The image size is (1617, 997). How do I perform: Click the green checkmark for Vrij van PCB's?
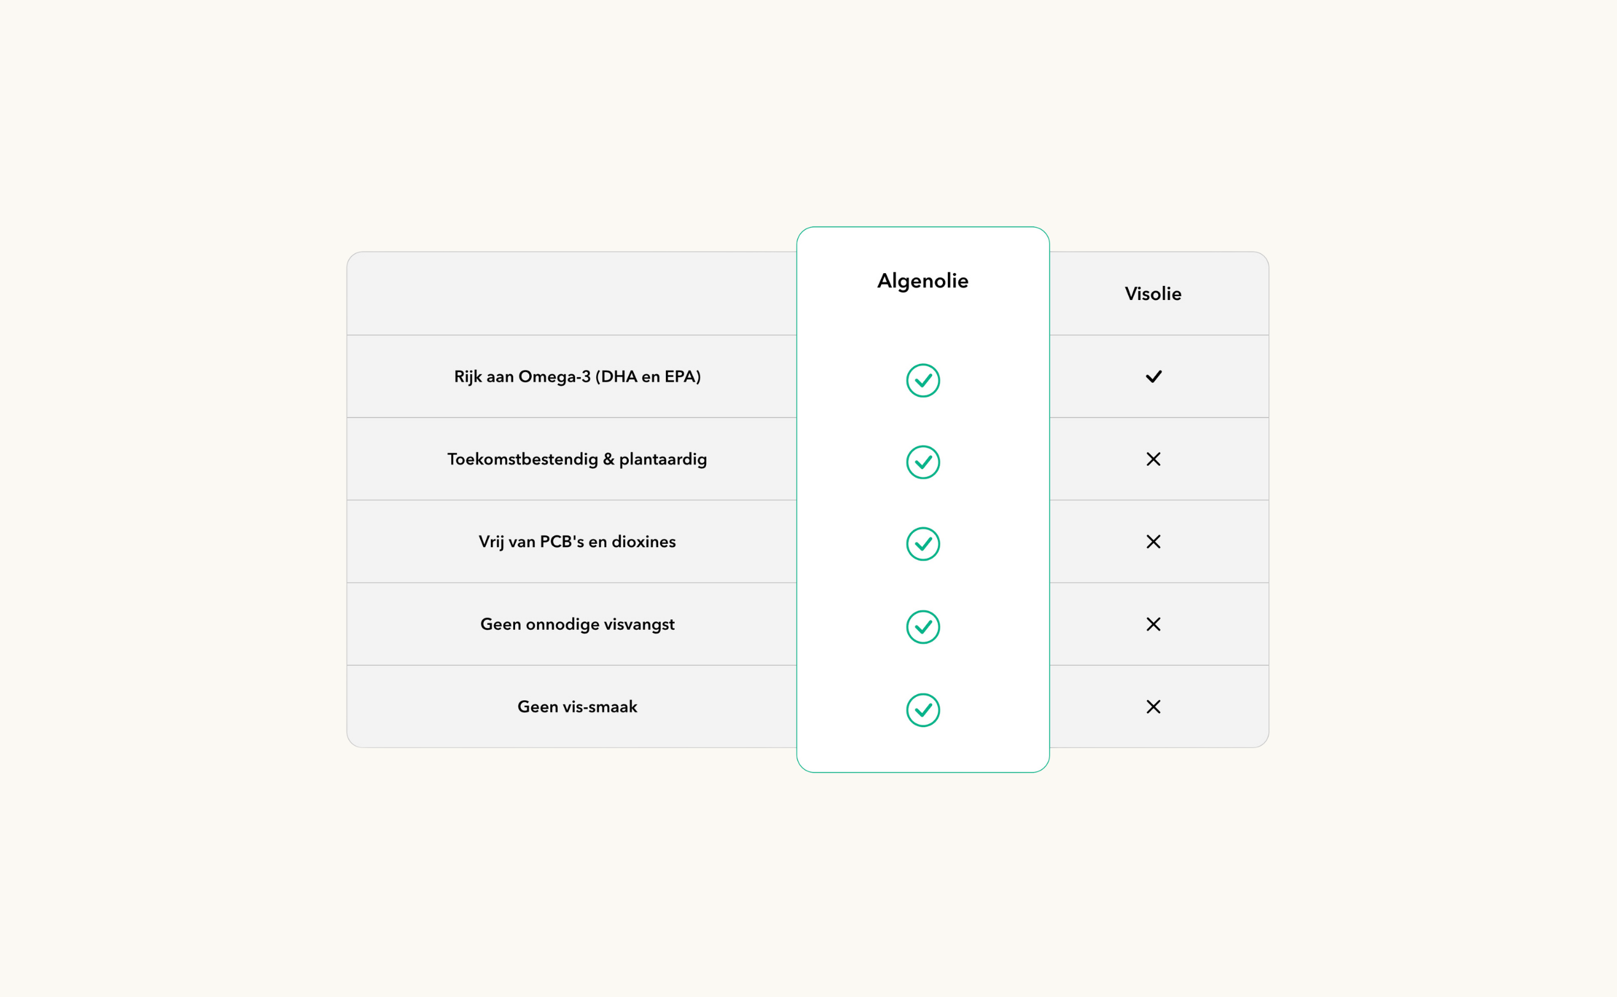coord(922,544)
